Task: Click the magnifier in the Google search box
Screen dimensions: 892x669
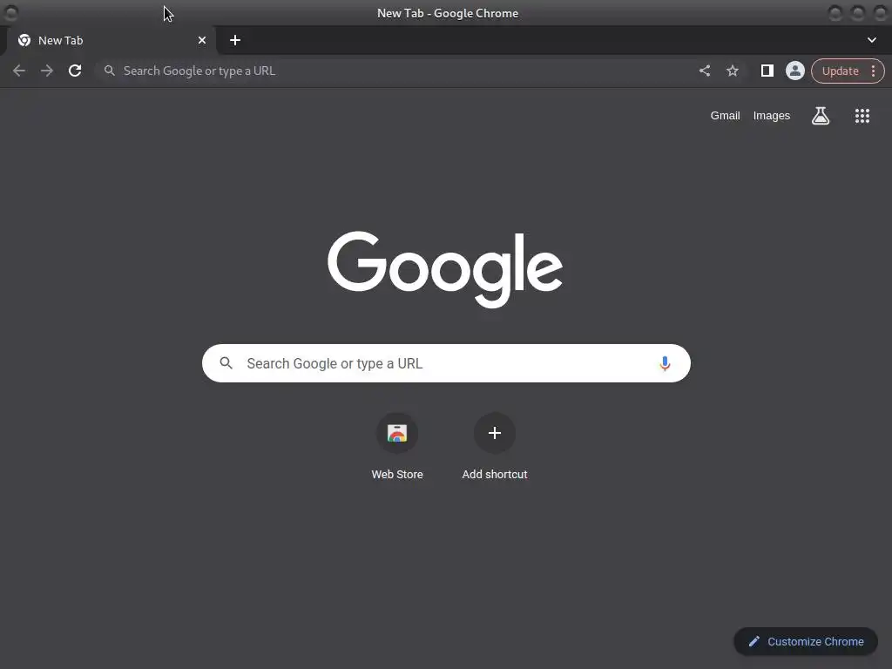Action: pyautogui.click(x=226, y=363)
